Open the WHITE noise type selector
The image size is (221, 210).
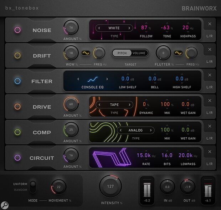click(114, 28)
